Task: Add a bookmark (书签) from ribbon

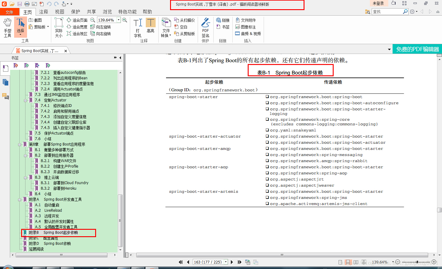Action: tap(223, 27)
